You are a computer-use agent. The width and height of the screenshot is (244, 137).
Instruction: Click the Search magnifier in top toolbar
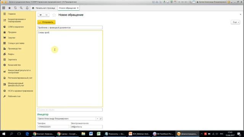[x=21, y=8]
